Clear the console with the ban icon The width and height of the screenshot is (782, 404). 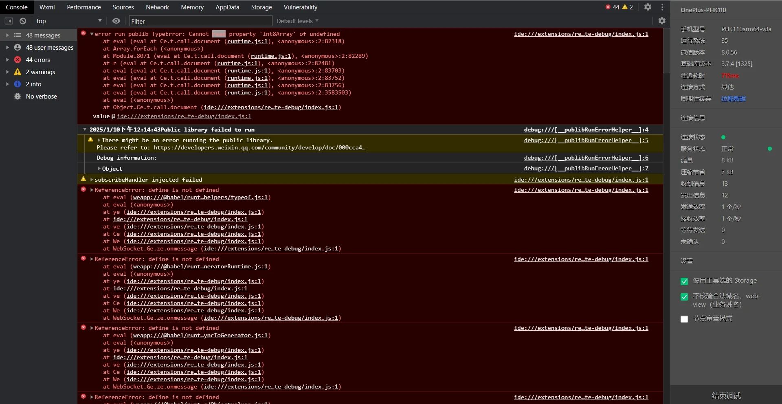click(23, 21)
